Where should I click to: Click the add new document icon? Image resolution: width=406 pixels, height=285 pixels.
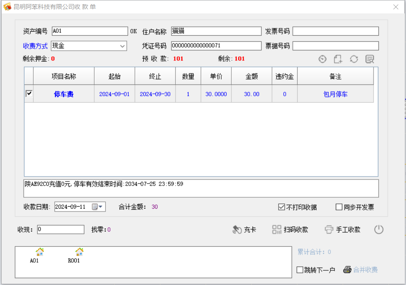coord(338,59)
